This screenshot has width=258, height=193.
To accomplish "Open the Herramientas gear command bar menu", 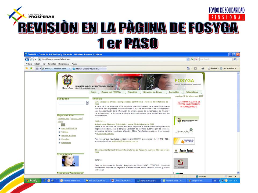I will (x=228, y=68).
